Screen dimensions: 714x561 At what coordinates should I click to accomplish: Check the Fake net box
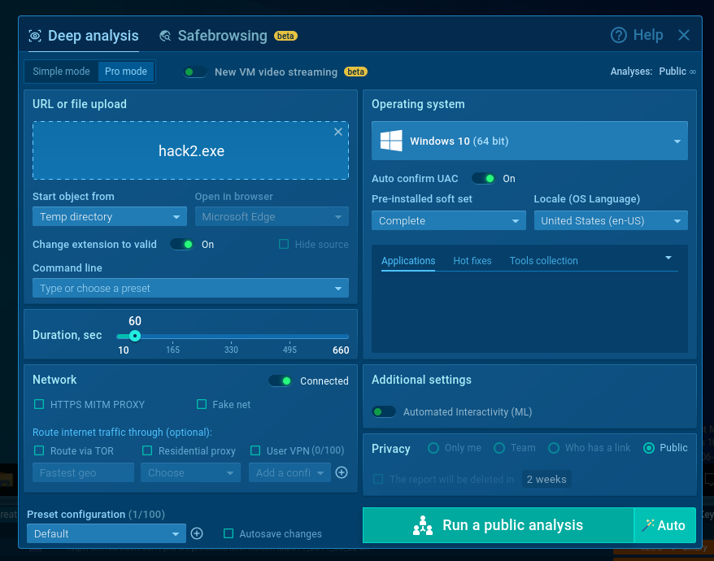[x=201, y=404]
